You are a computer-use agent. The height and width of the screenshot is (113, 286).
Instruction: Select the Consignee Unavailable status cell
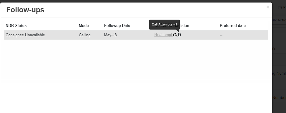25,35
